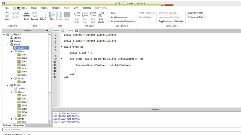
Task: Click the Pause test button
Action: pos(59,15)
